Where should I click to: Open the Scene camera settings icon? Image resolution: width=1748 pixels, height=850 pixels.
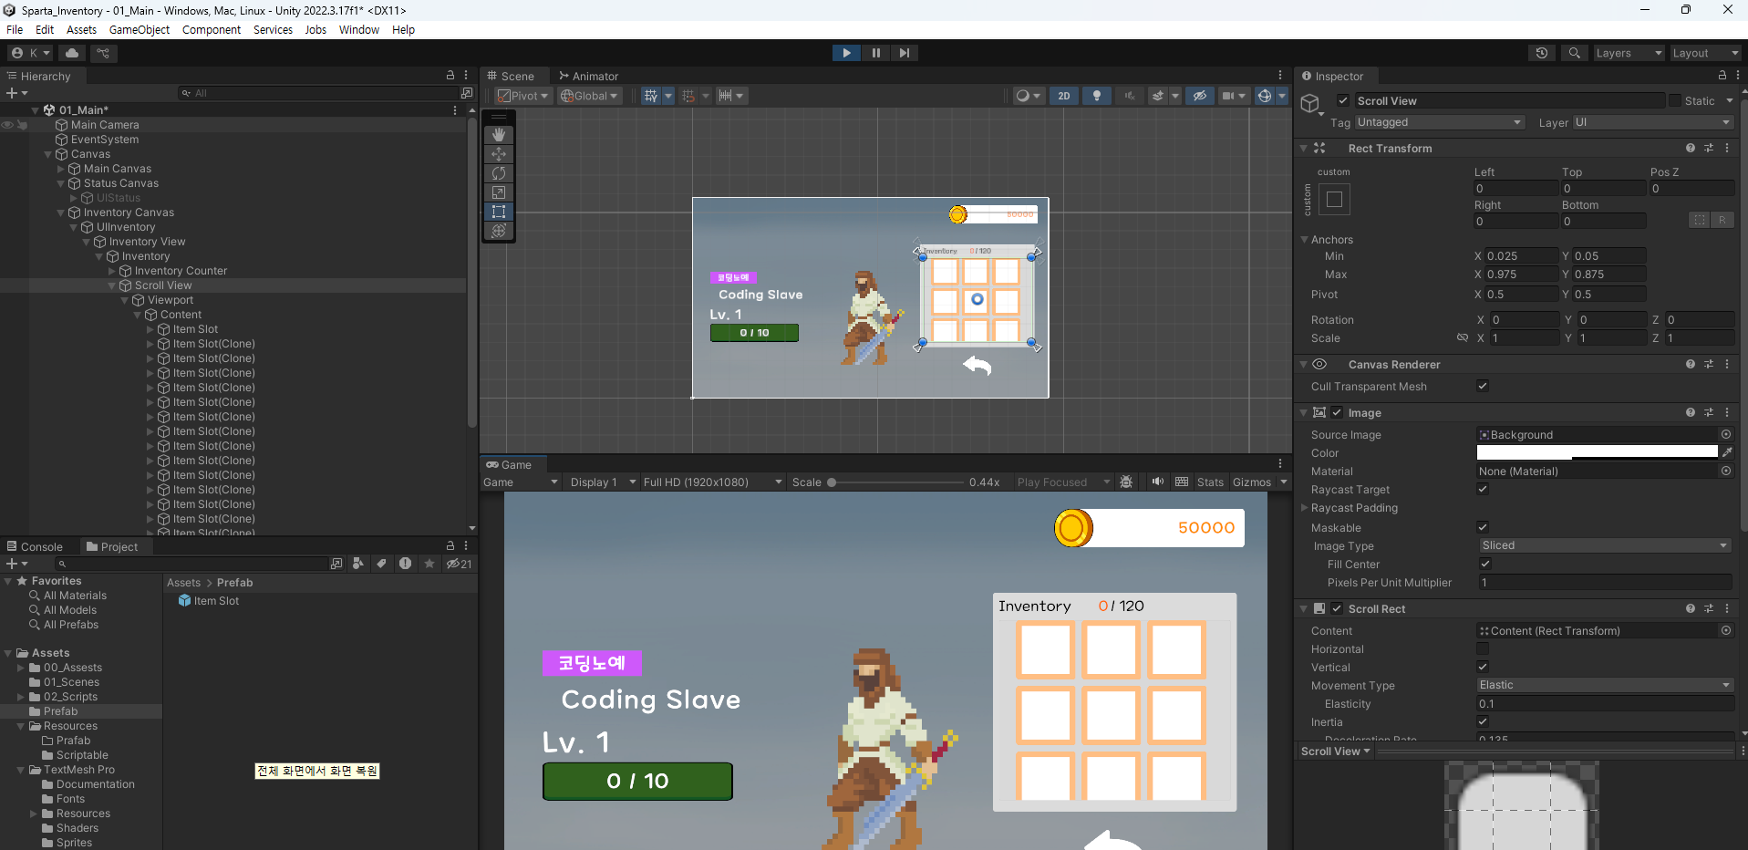[x=1228, y=96]
